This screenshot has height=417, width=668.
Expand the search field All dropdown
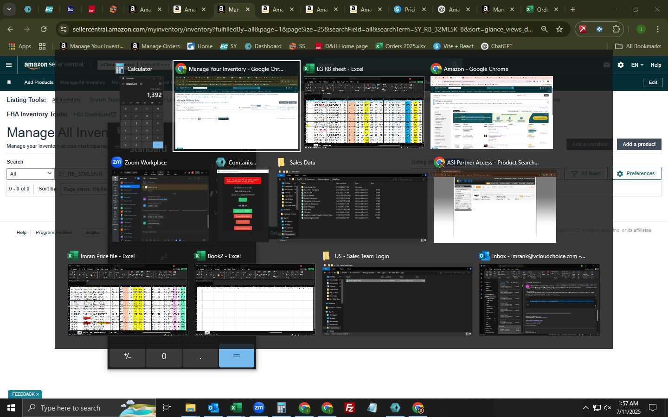click(31, 174)
